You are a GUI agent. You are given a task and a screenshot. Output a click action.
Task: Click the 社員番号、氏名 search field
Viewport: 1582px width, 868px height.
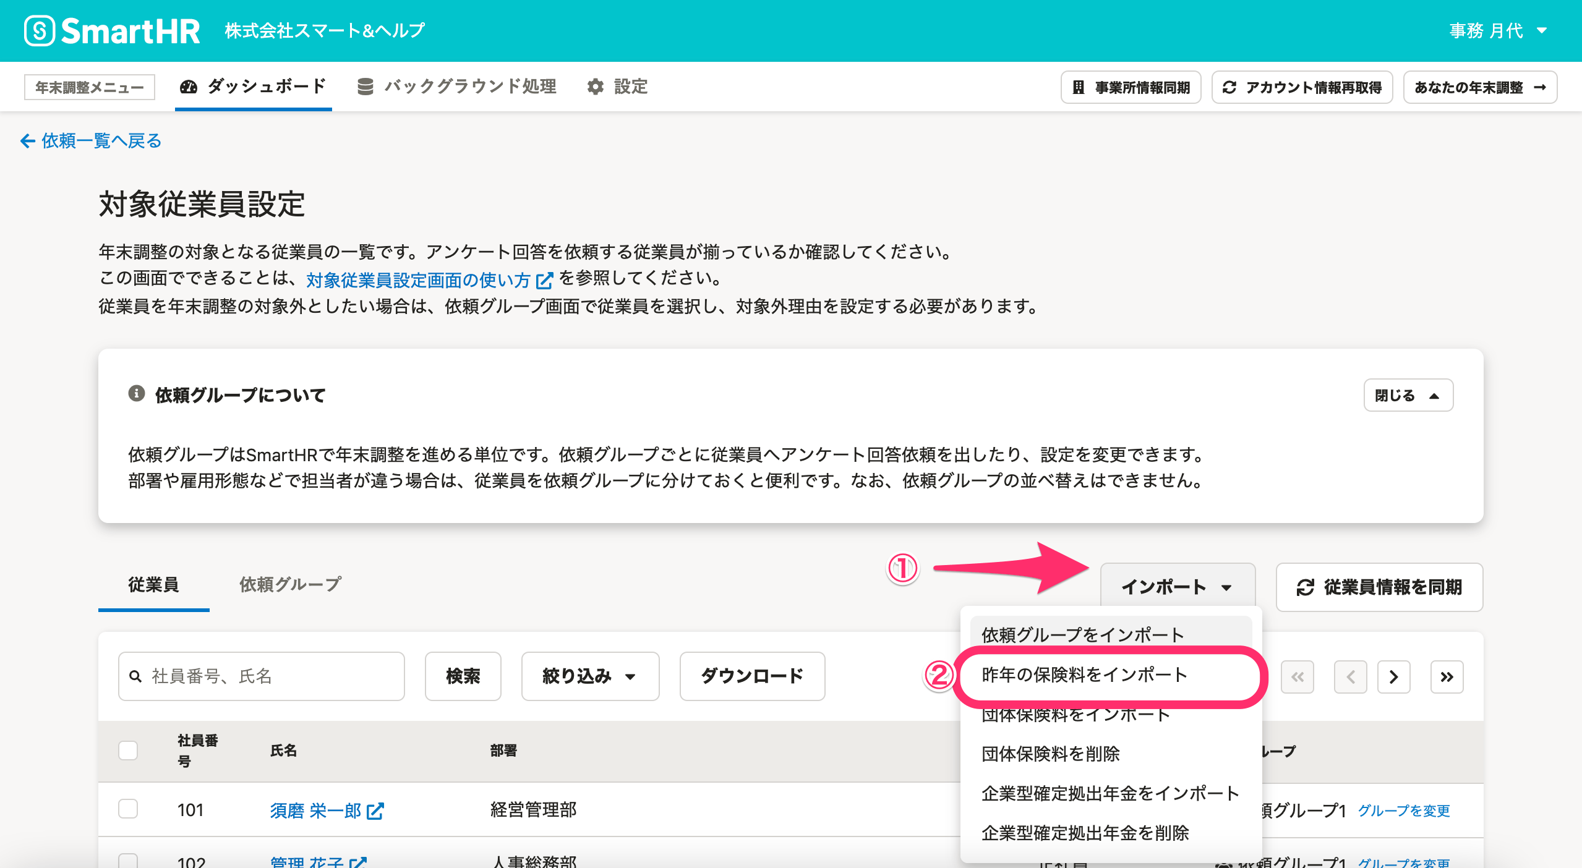(x=261, y=676)
